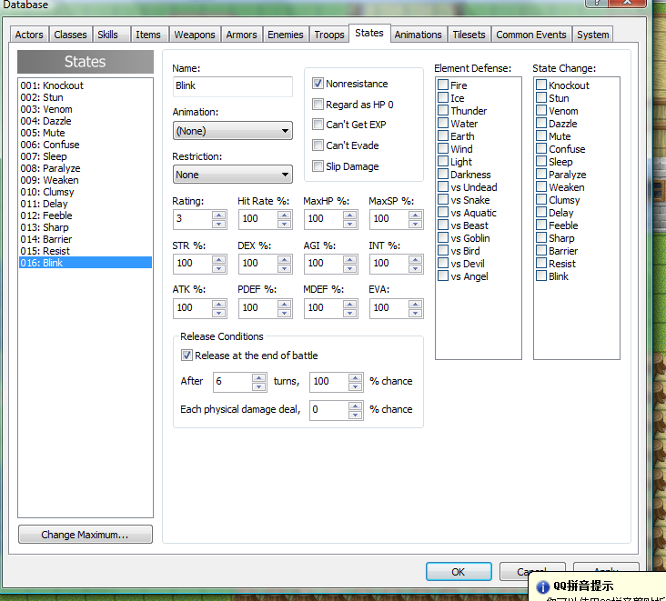Click the Name input field
The height and width of the screenshot is (601, 666).
point(232,86)
